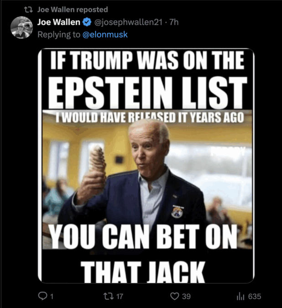Click the like count 39

click(186, 296)
